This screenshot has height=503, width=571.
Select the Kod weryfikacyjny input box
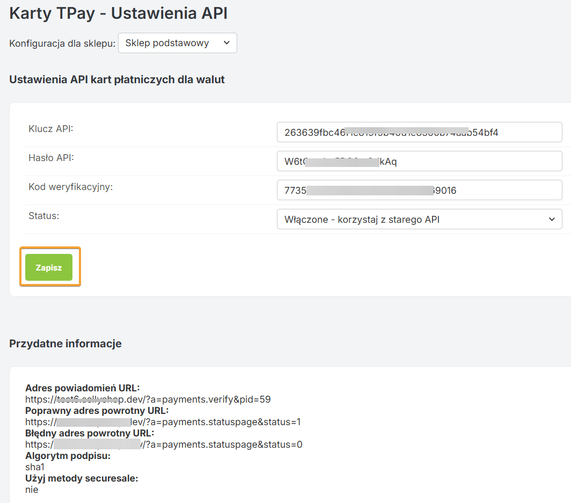click(x=419, y=190)
